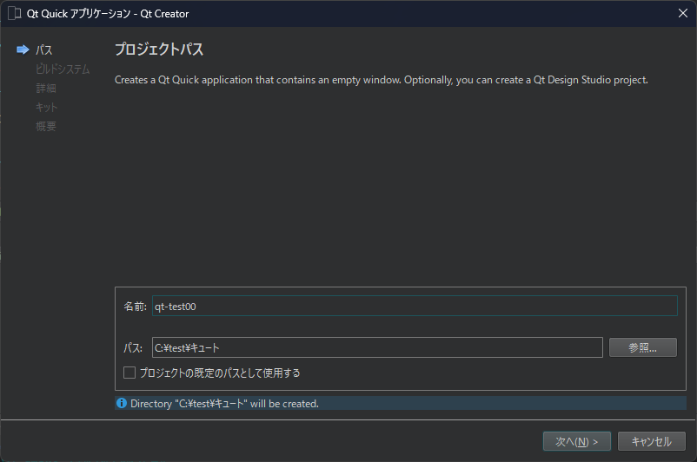Select the 詳細 step in sidebar
This screenshot has width=697, height=462.
pyautogui.click(x=46, y=88)
